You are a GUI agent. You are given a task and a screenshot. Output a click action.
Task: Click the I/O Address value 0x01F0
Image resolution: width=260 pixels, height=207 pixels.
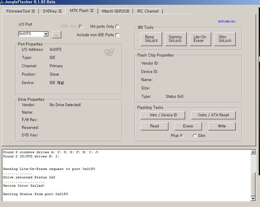(55, 50)
